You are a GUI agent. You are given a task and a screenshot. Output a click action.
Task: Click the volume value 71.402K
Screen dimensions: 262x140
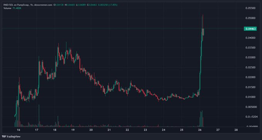[17, 8]
